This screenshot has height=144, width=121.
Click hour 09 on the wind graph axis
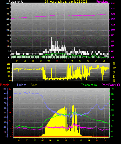coord(49,61)
